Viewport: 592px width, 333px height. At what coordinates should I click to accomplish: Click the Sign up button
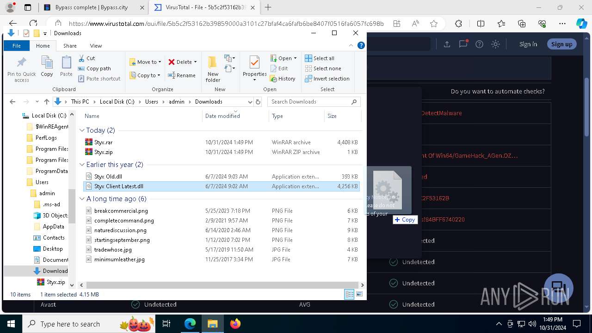pos(561,44)
